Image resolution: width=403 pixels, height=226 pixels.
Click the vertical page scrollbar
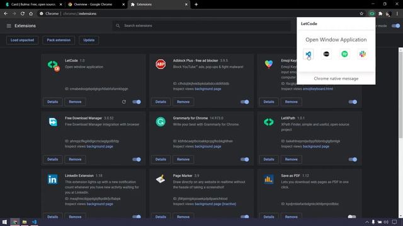click(400, 94)
